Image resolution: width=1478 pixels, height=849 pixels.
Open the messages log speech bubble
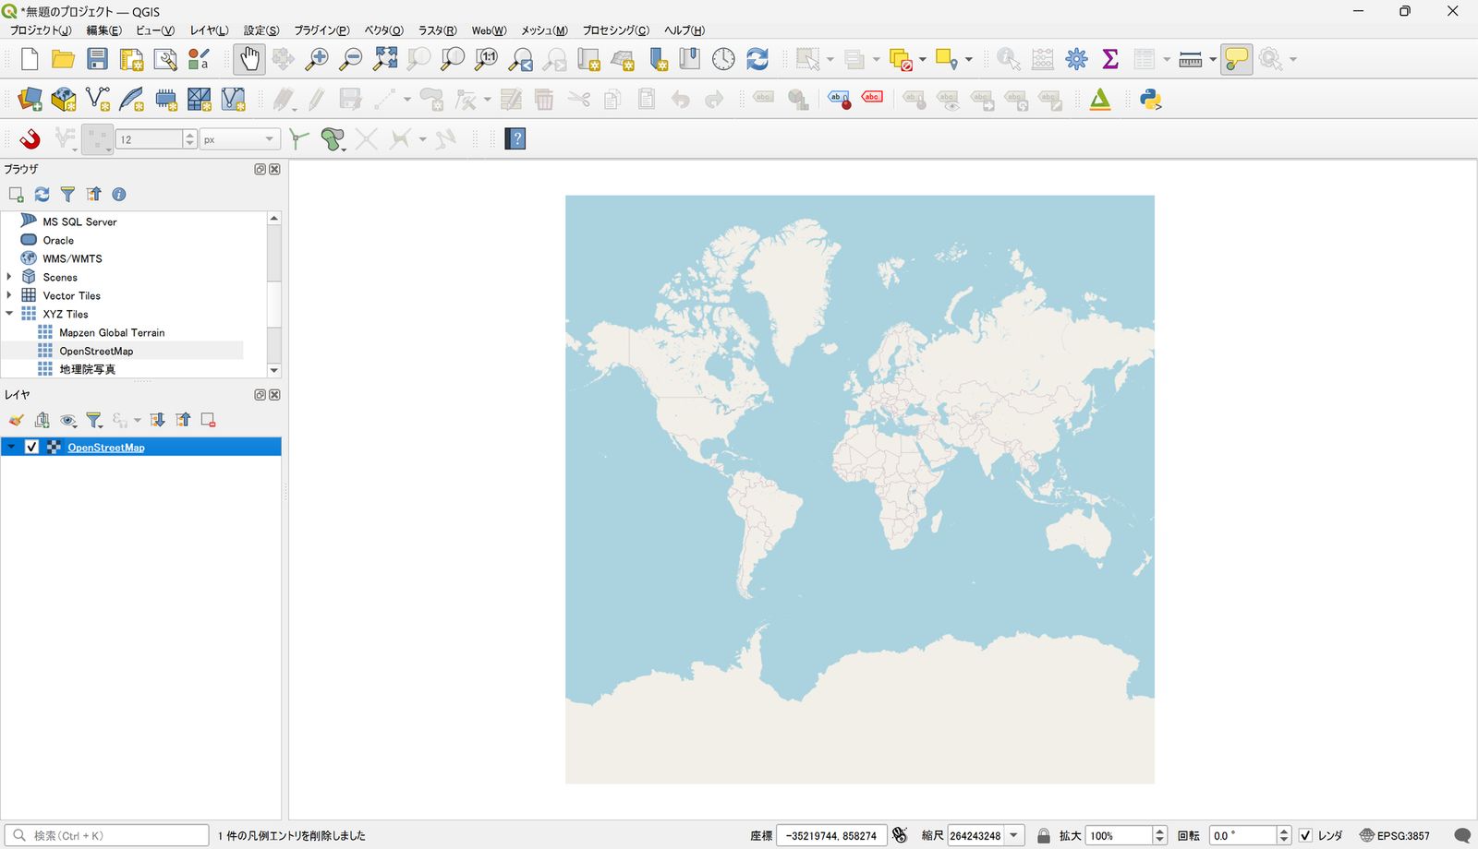(1462, 835)
